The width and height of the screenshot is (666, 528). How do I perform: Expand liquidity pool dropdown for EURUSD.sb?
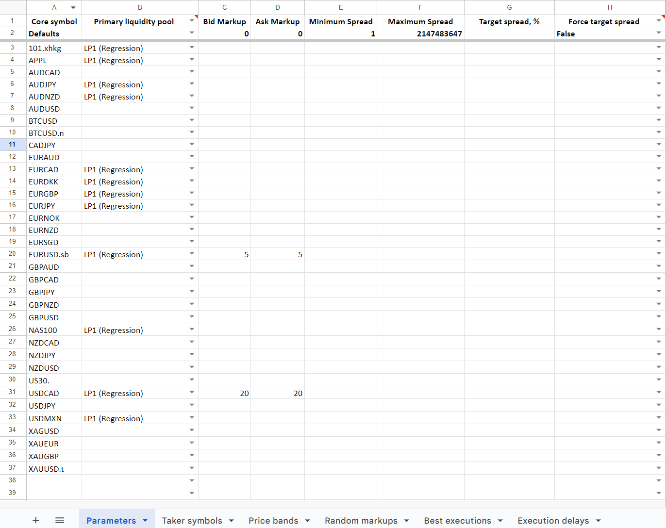pyautogui.click(x=192, y=254)
